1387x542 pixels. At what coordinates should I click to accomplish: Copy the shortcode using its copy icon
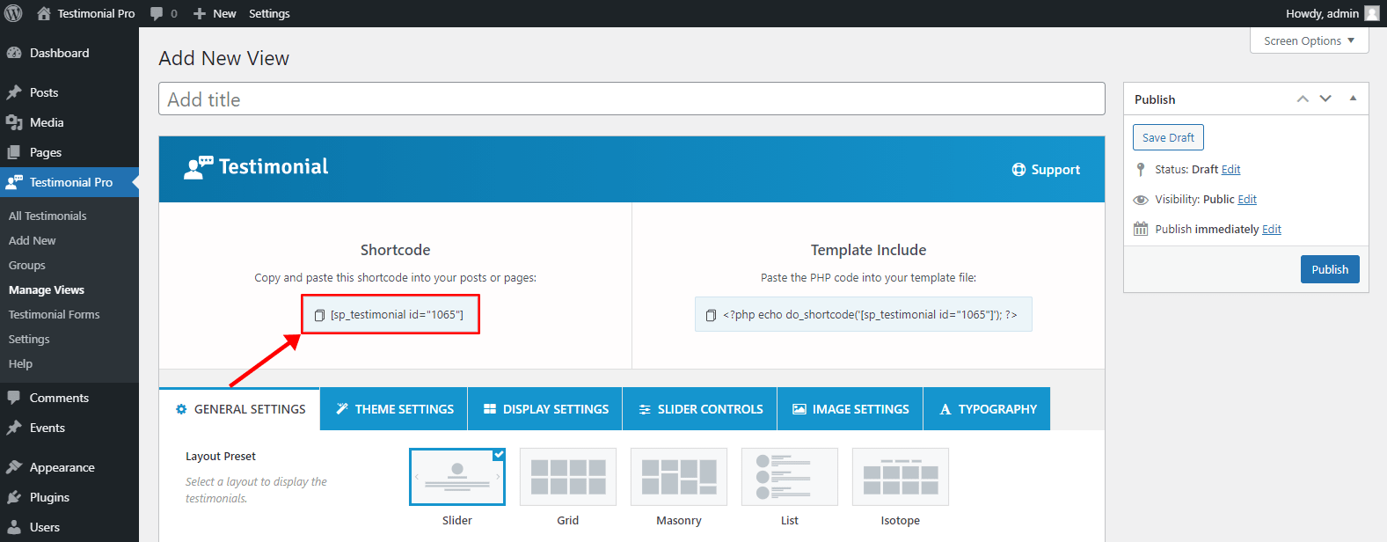click(319, 315)
